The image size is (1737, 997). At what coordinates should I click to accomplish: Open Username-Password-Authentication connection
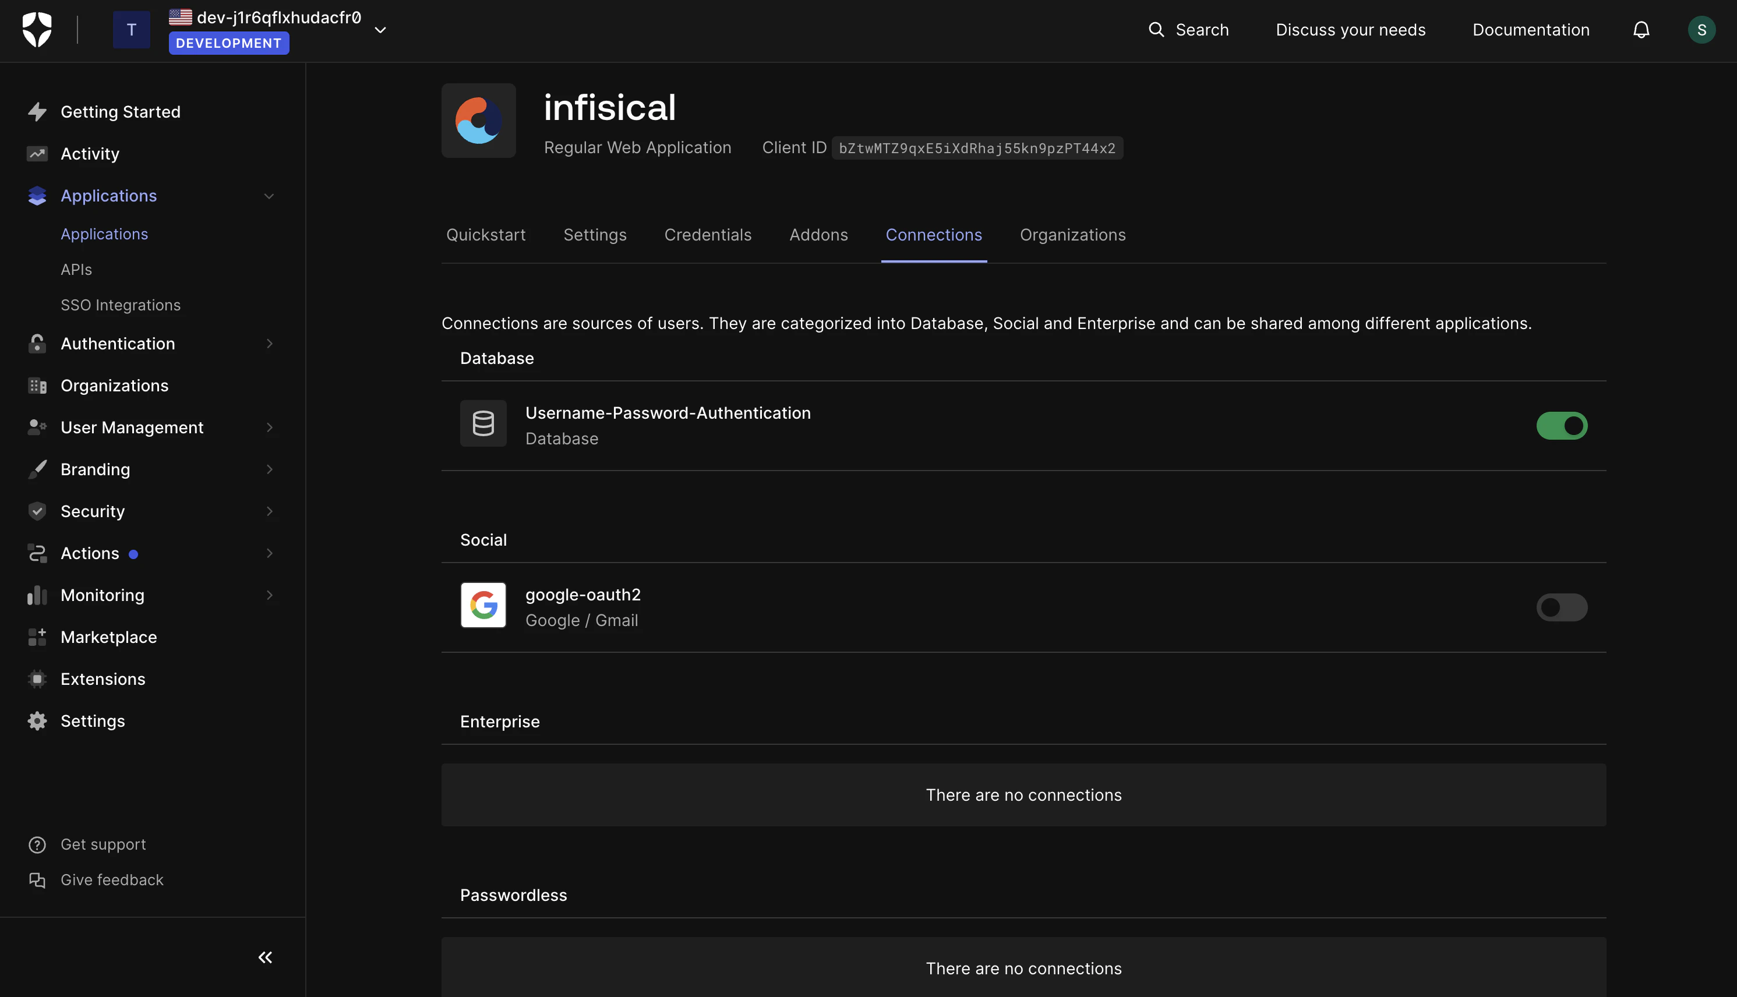(668, 413)
